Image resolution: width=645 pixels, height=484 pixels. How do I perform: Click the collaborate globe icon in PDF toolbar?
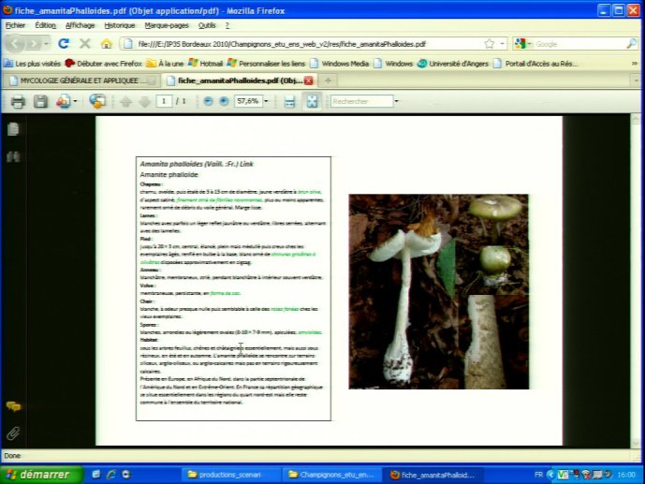pyautogui.click(x=97, y=101)
